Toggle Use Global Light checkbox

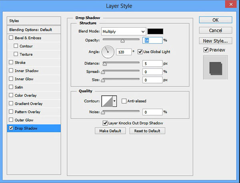click(x=140, y=51)
